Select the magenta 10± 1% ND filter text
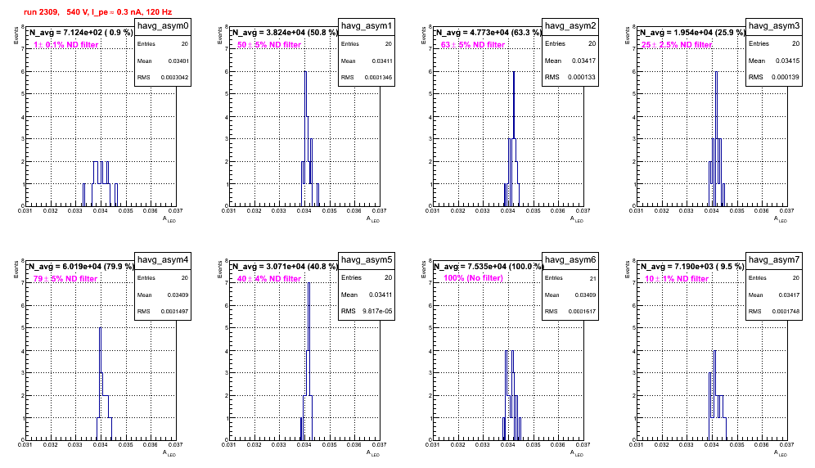Screen dimensions: 815x468 click(x=677, y=279)
